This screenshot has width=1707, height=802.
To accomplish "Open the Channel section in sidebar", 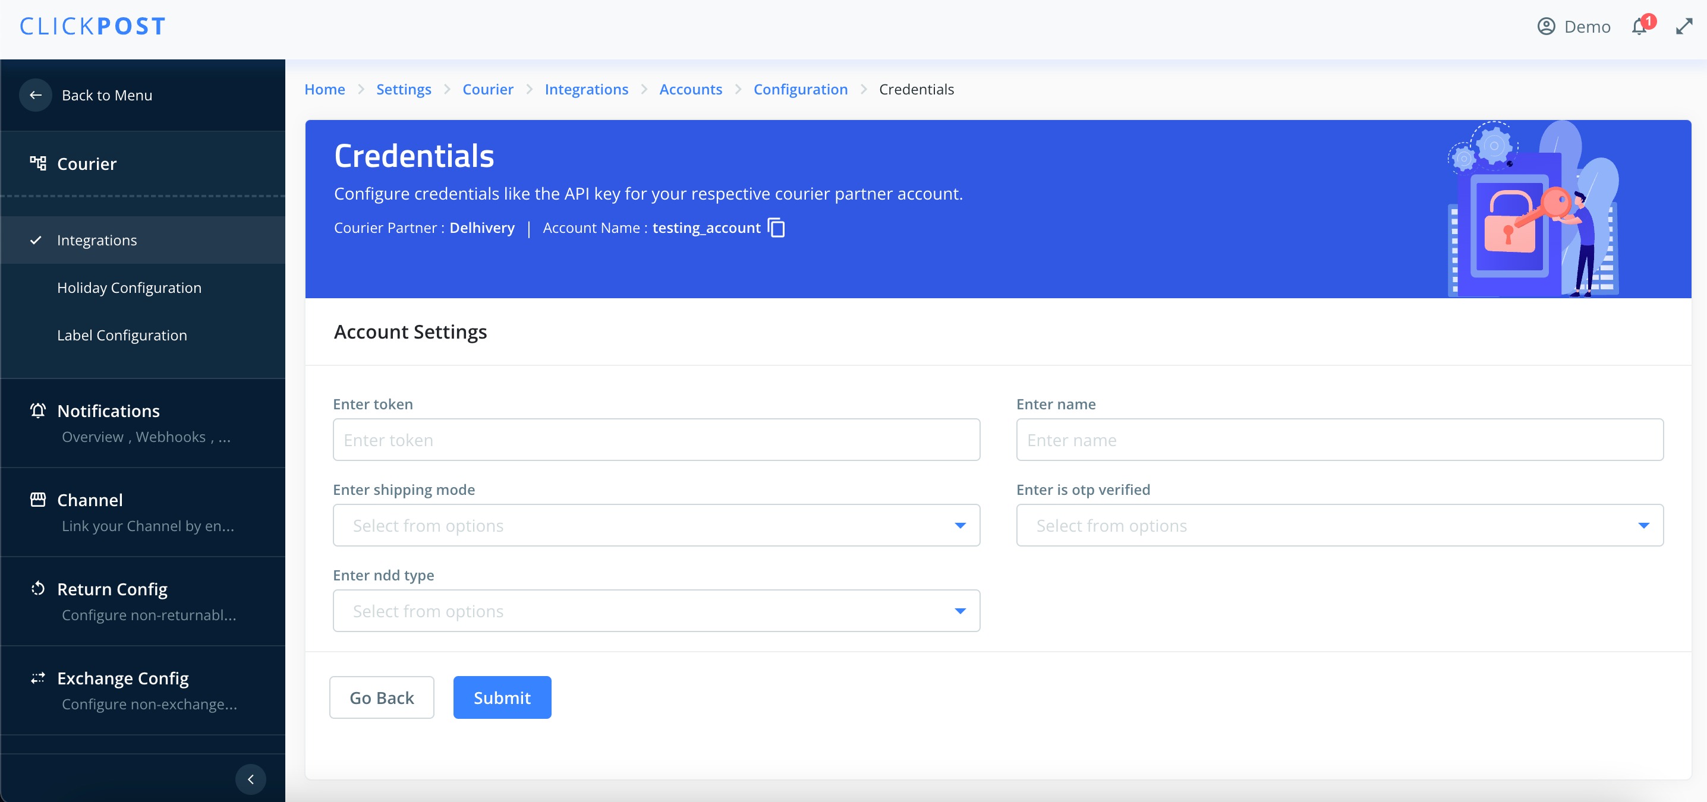I will [x=90, y=500].
